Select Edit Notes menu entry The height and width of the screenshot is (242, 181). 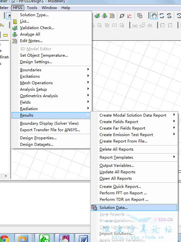click(x=52, y=41)
